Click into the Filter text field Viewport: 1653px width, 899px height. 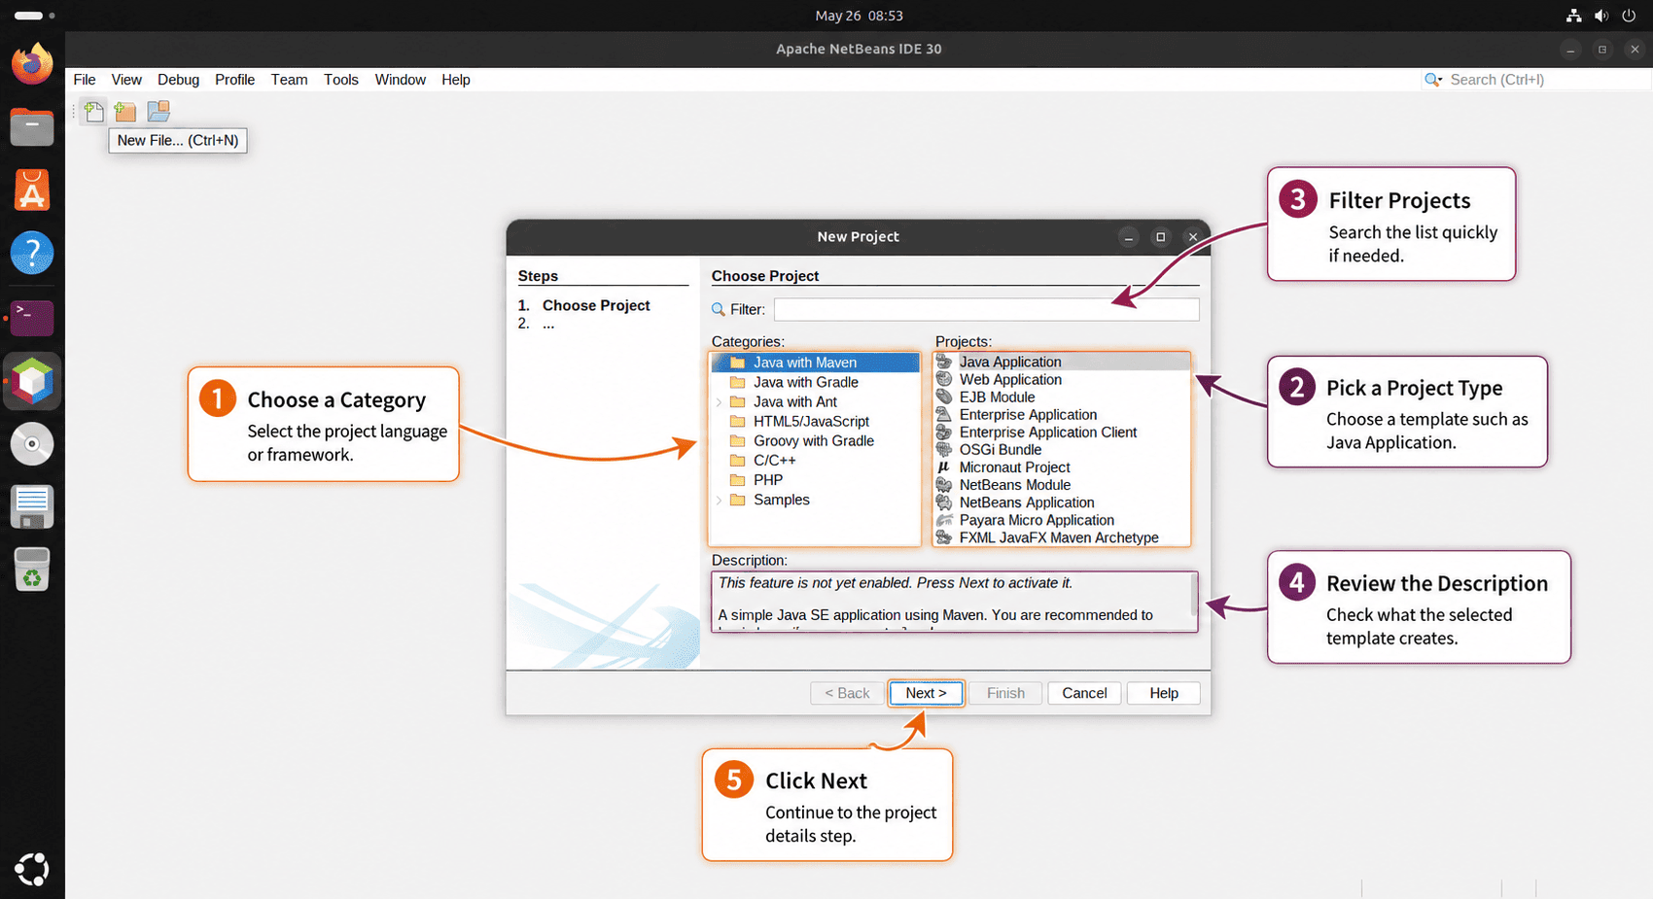pos(986,309)
